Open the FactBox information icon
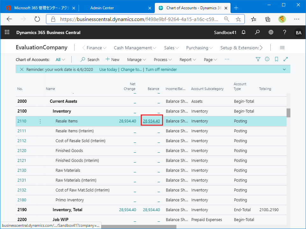Screen dimensions: 306x229 click(267, 59)
